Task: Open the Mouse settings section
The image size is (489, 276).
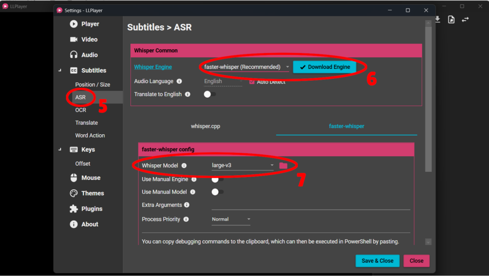Action: coord(85,178)
